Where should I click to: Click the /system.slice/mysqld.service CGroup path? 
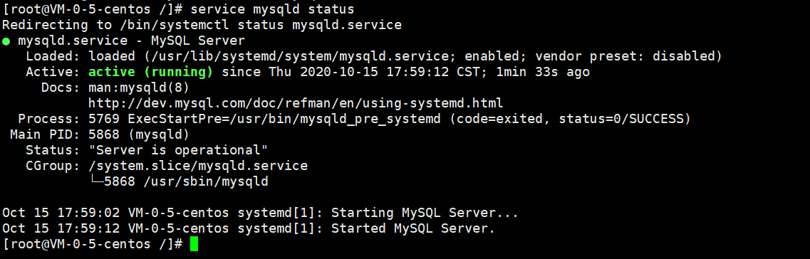click(x=198, y=166)
